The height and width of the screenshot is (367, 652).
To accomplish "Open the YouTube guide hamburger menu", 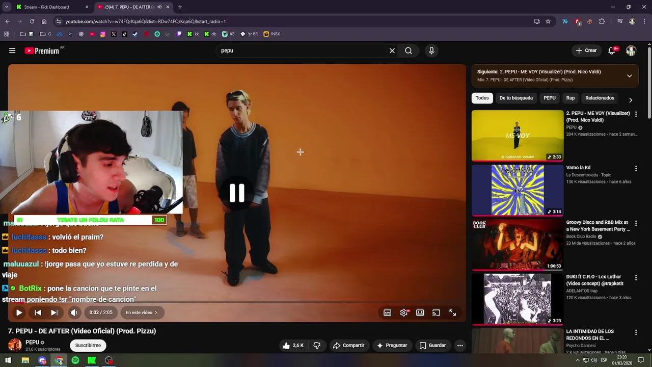I will 12,50.
